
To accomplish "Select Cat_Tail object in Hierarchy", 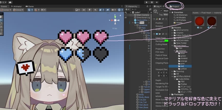I will [x=141, y=102].
